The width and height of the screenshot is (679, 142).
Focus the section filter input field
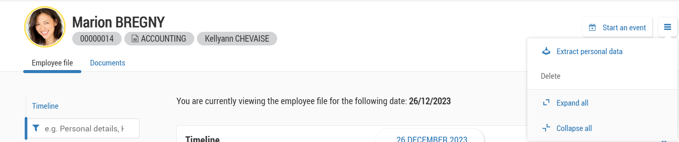(x=83, y=128)
